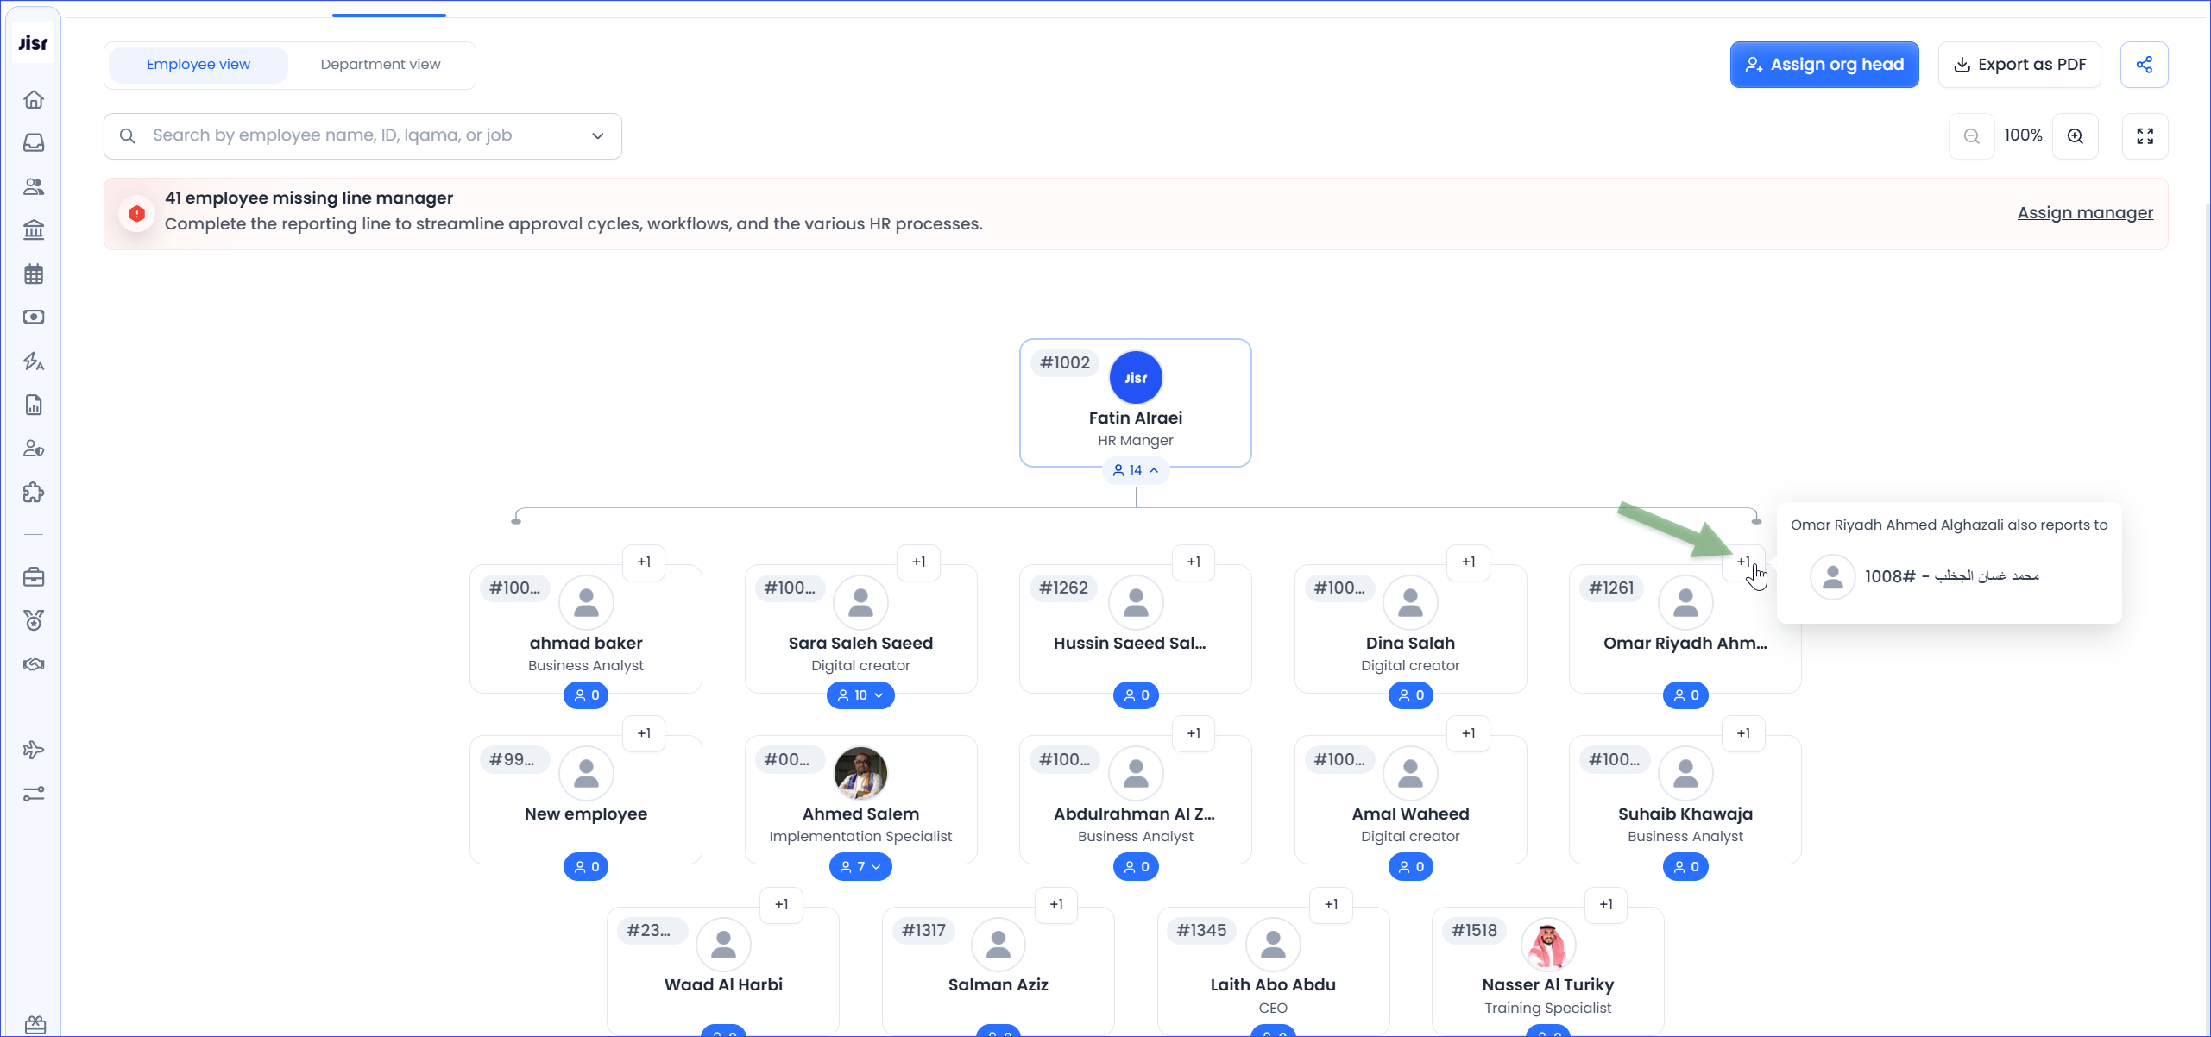
Task: Expand Sara Saleh Saeed's 10 reports
Action: tap(860, 695)
